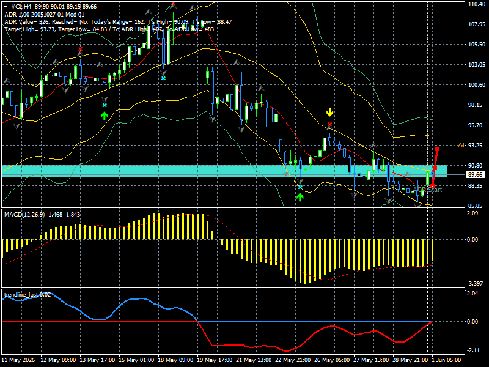Click the 100.60 price scale label

(x=477, y=85)
